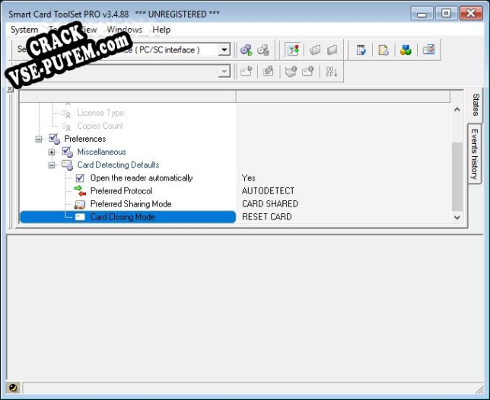Click the Card Closing Mode card icon

point(80,217)
